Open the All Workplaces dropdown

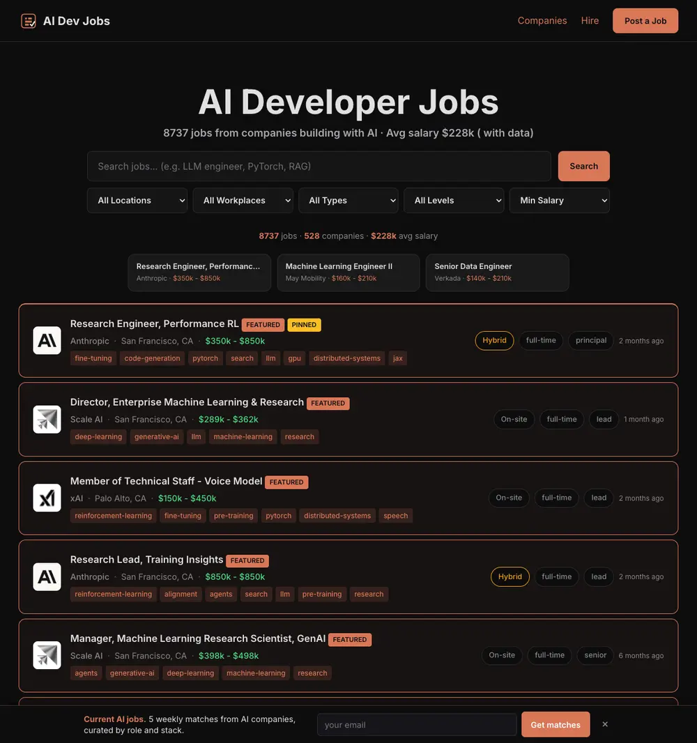tap(243, 201)
